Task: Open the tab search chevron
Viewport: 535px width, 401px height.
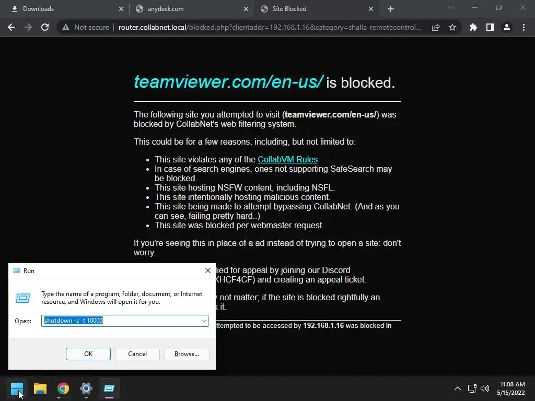Action: point(451,7)
